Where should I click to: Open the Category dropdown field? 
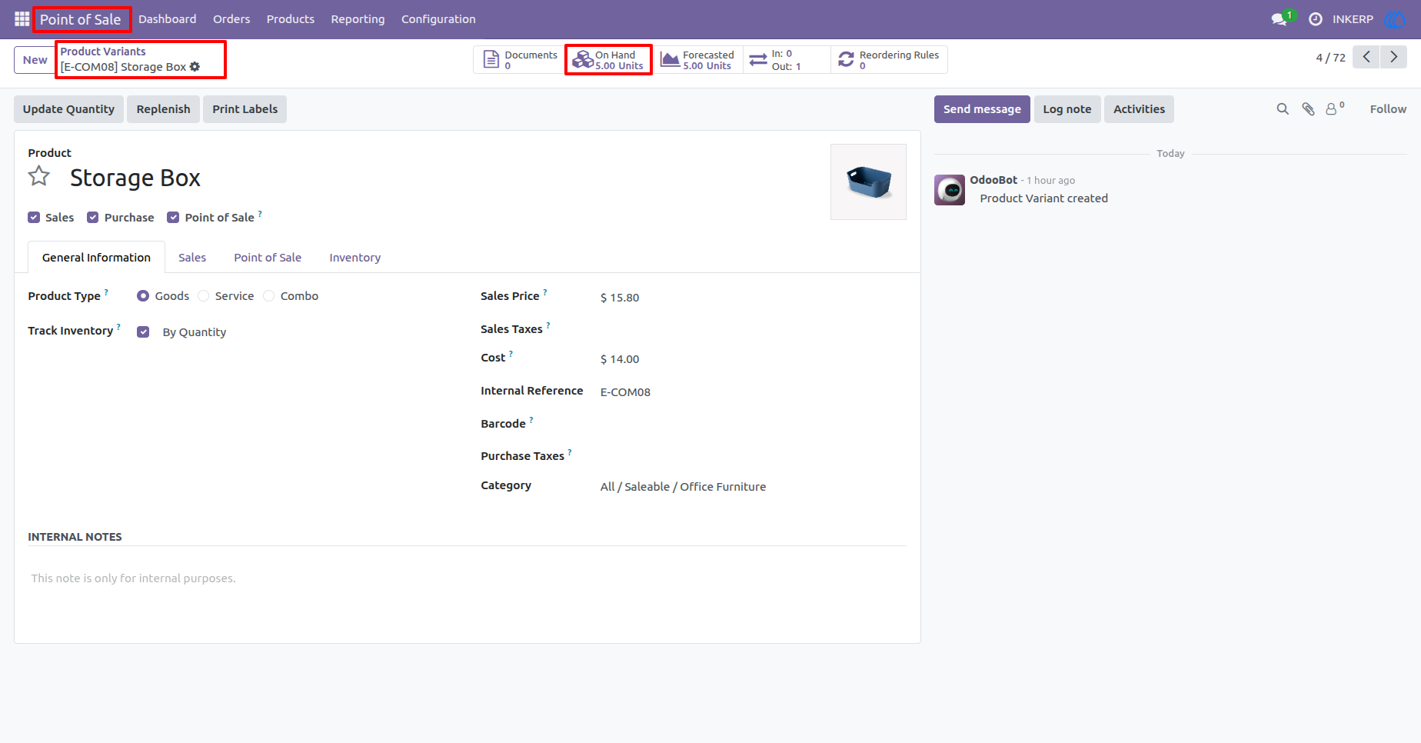(753, 487)
